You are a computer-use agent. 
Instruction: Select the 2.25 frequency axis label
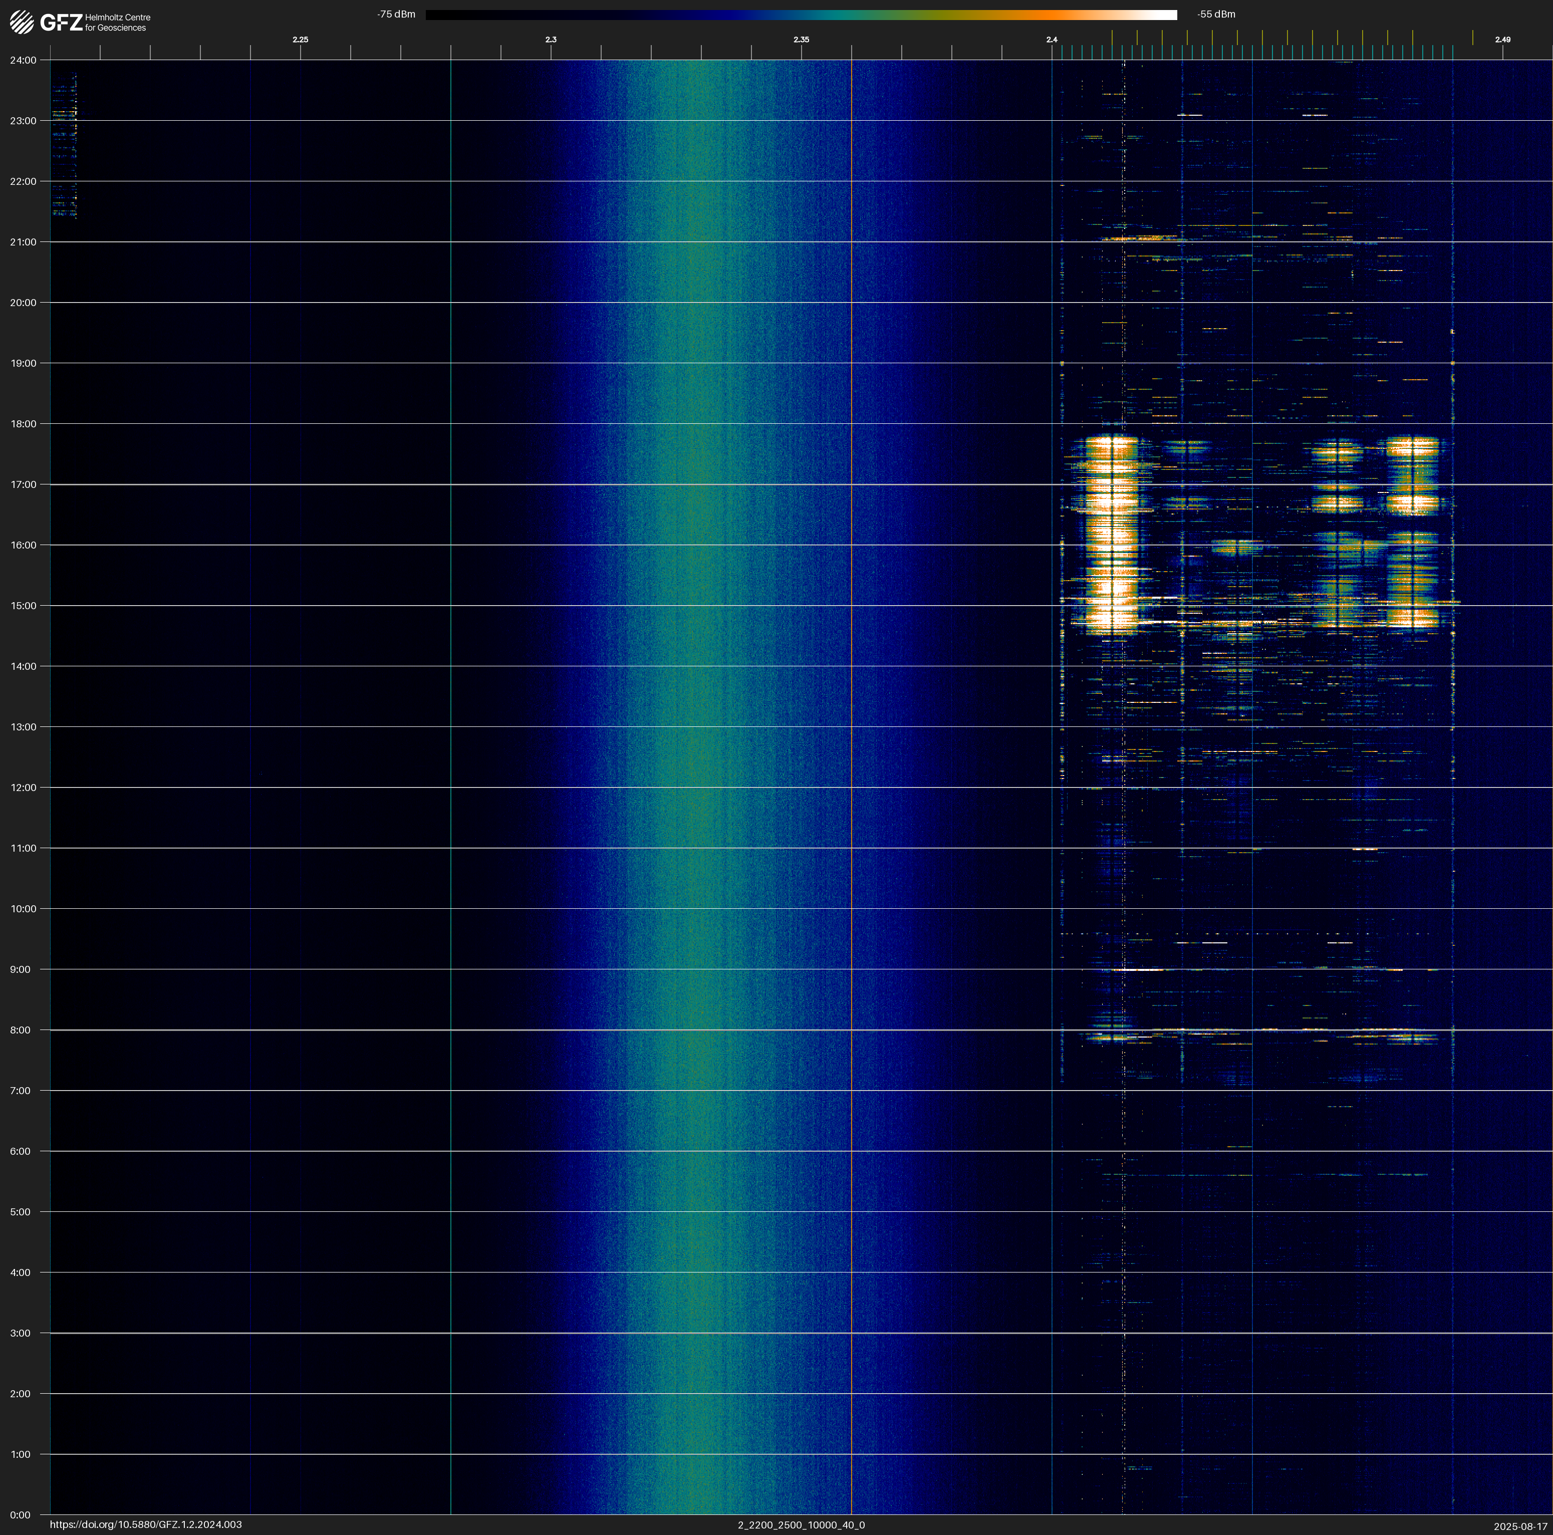point(300,40)
